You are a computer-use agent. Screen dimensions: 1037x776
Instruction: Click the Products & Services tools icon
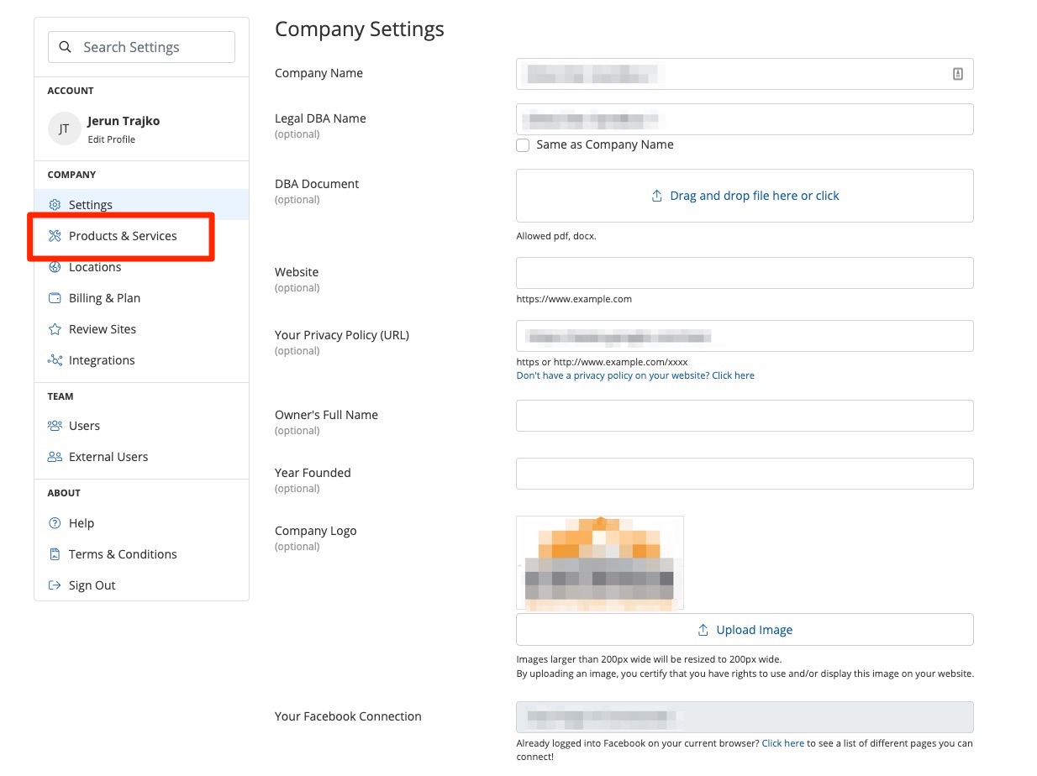[x=55, y=236]
